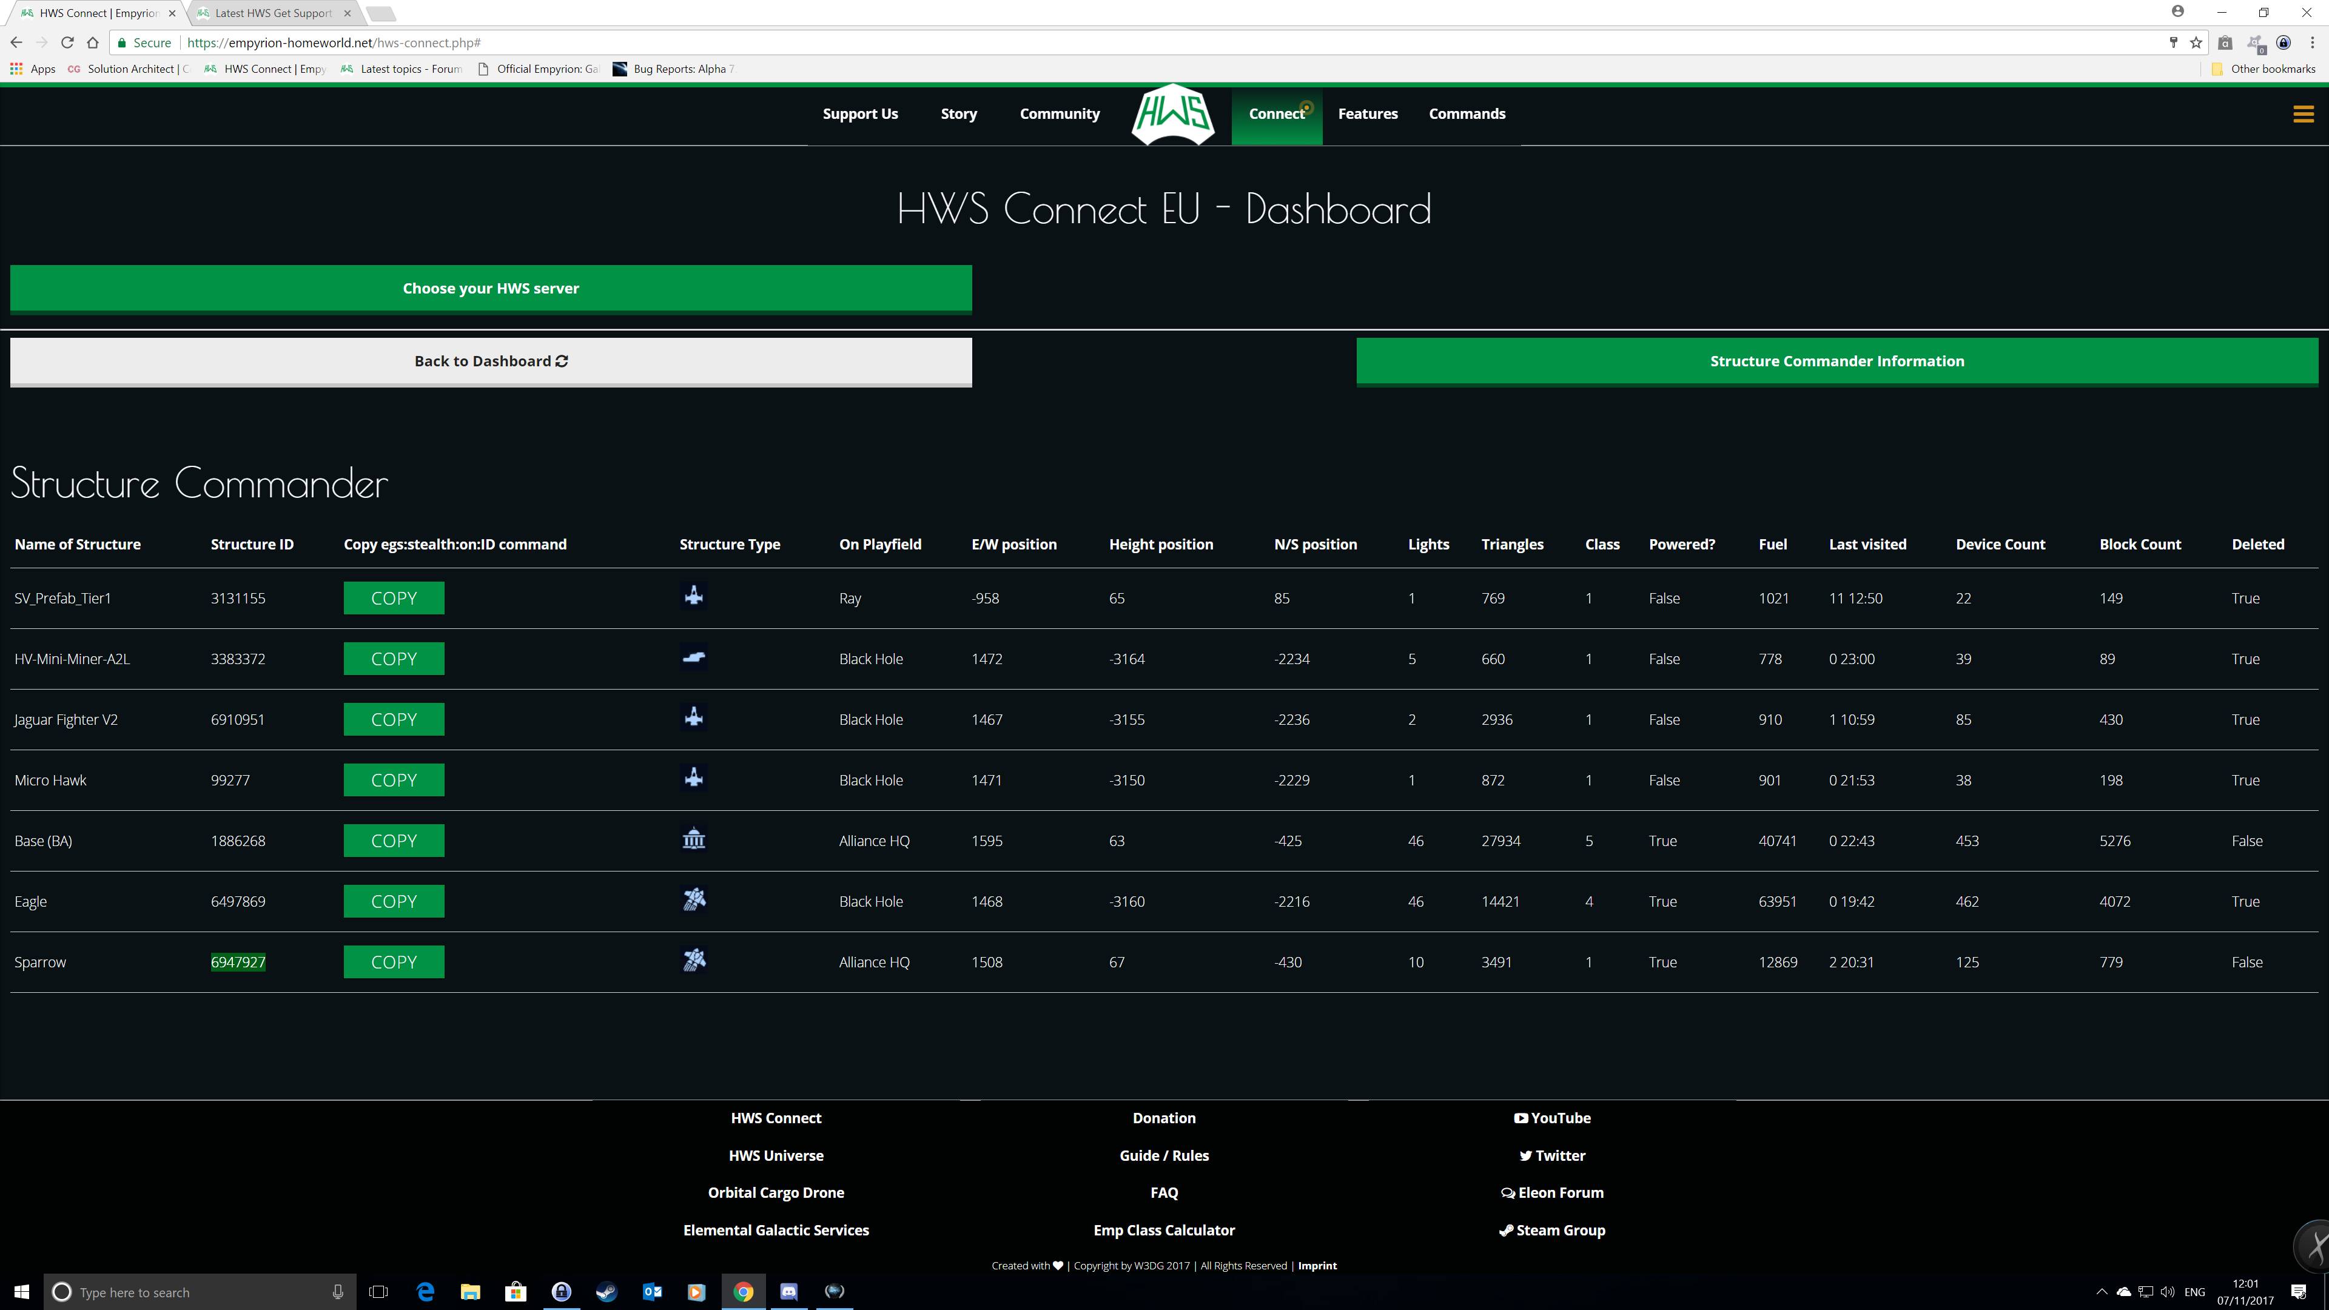Open the Steam Group footer link
This screenshot has width=2329, height=1310.
pyautogui.click(x=1553, y=1229)
